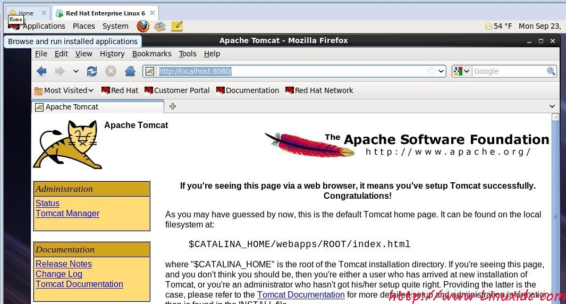Screen dimensions: 566x304
Task: Minimize the Firefox window
Action: 529,41
